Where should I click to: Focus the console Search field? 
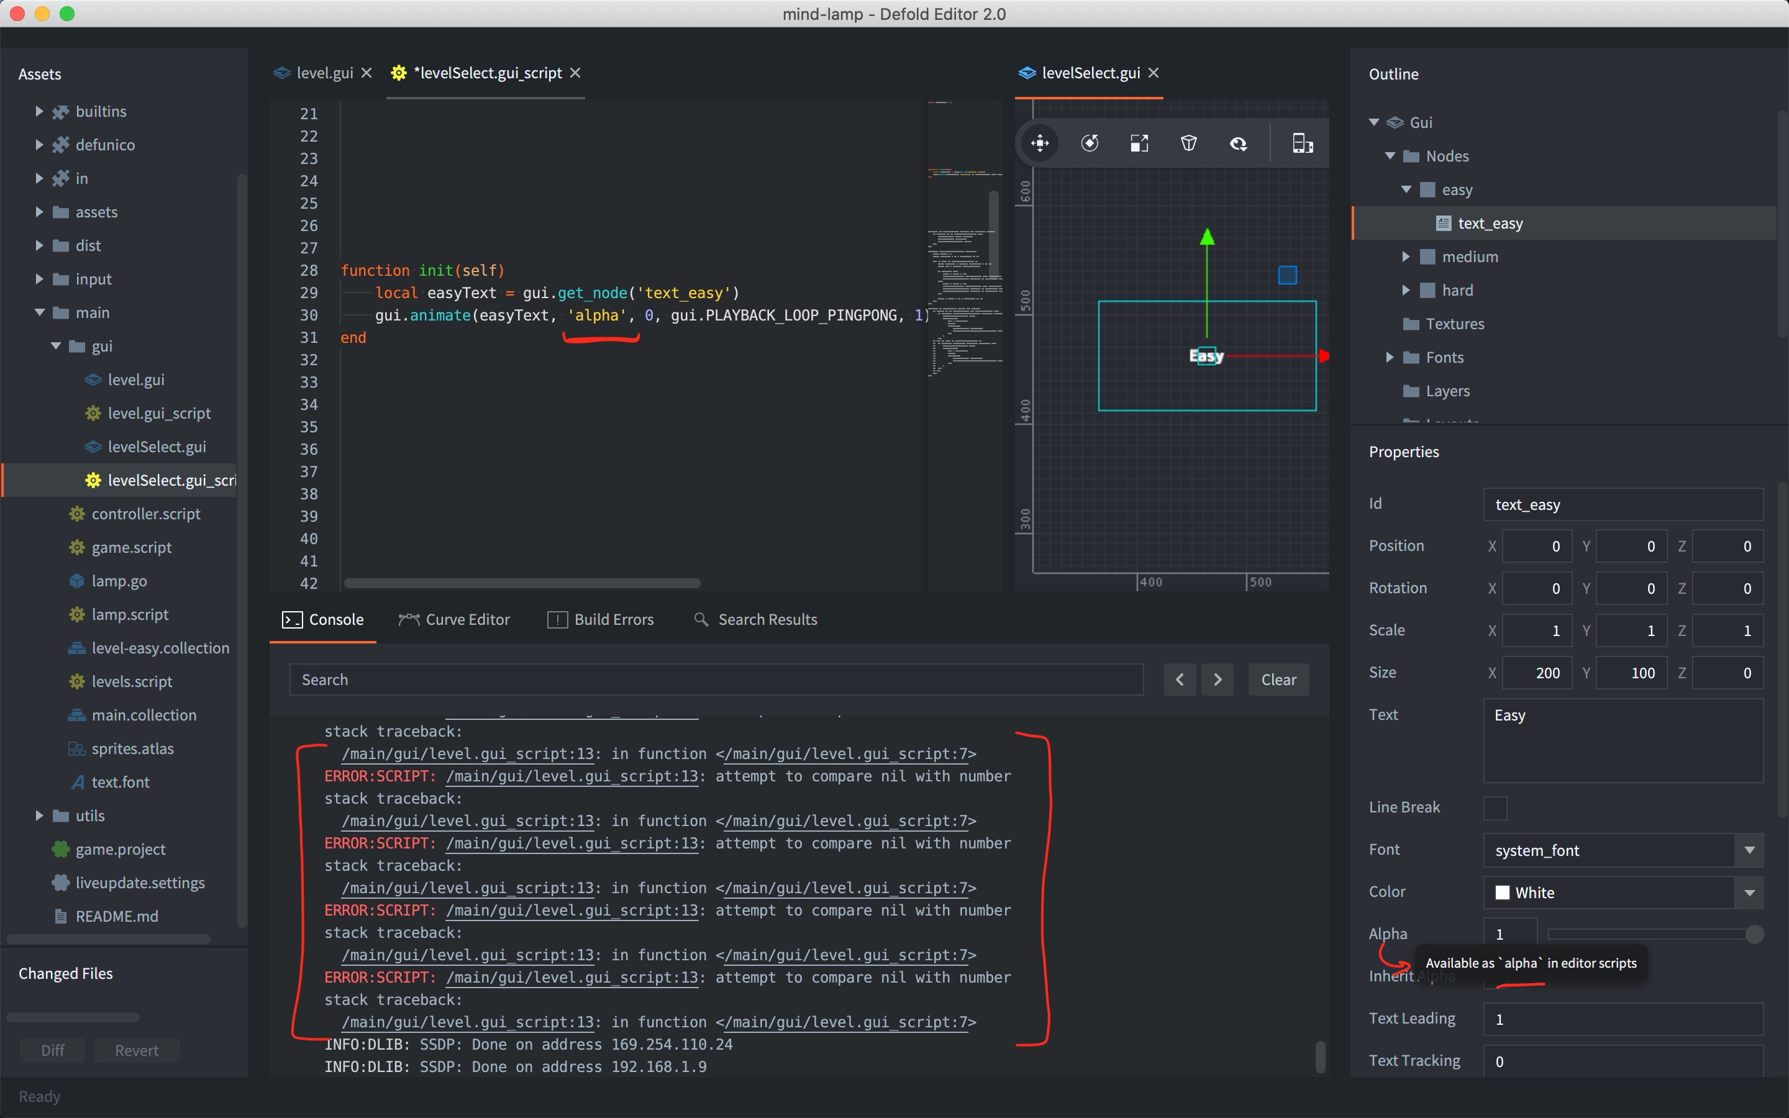[716, 679]
